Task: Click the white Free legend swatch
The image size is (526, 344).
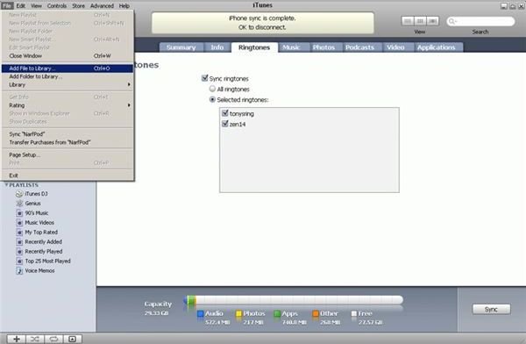Action: click(353, 314)
